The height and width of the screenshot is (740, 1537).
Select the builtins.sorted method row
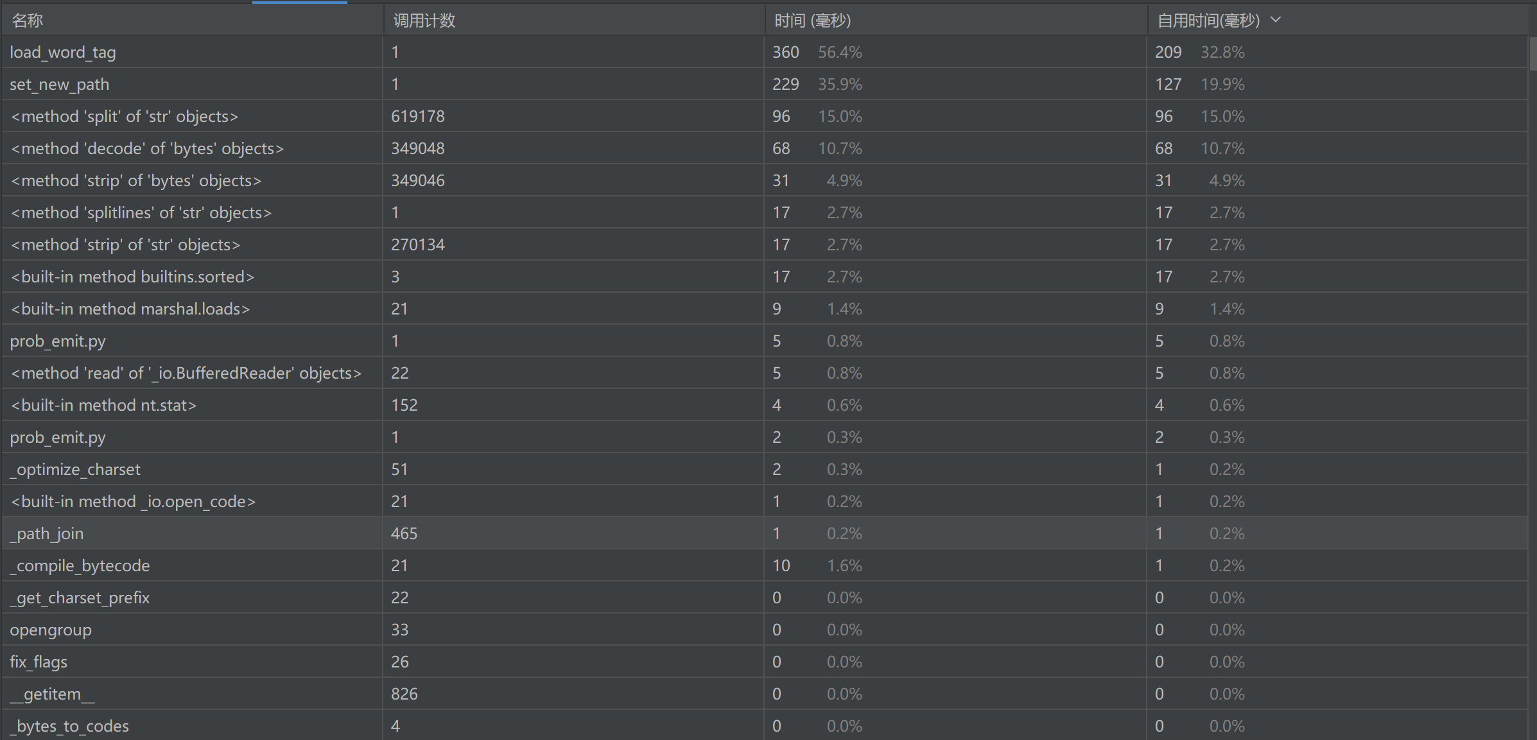[x=132, y=277]
